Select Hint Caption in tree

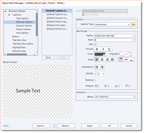click(x=22, y=33)
